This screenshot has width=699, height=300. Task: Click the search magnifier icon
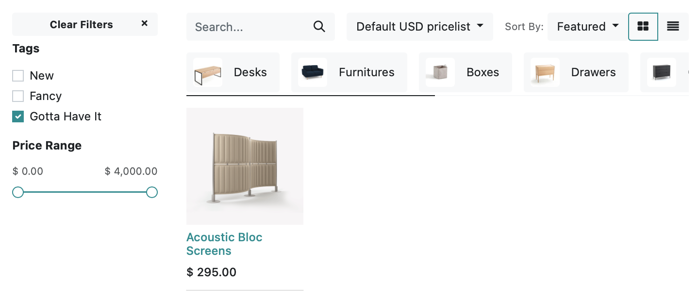(319, 27)
